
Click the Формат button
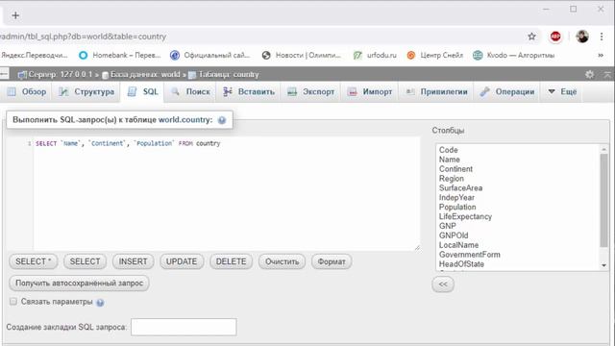[x=332, y=261]
